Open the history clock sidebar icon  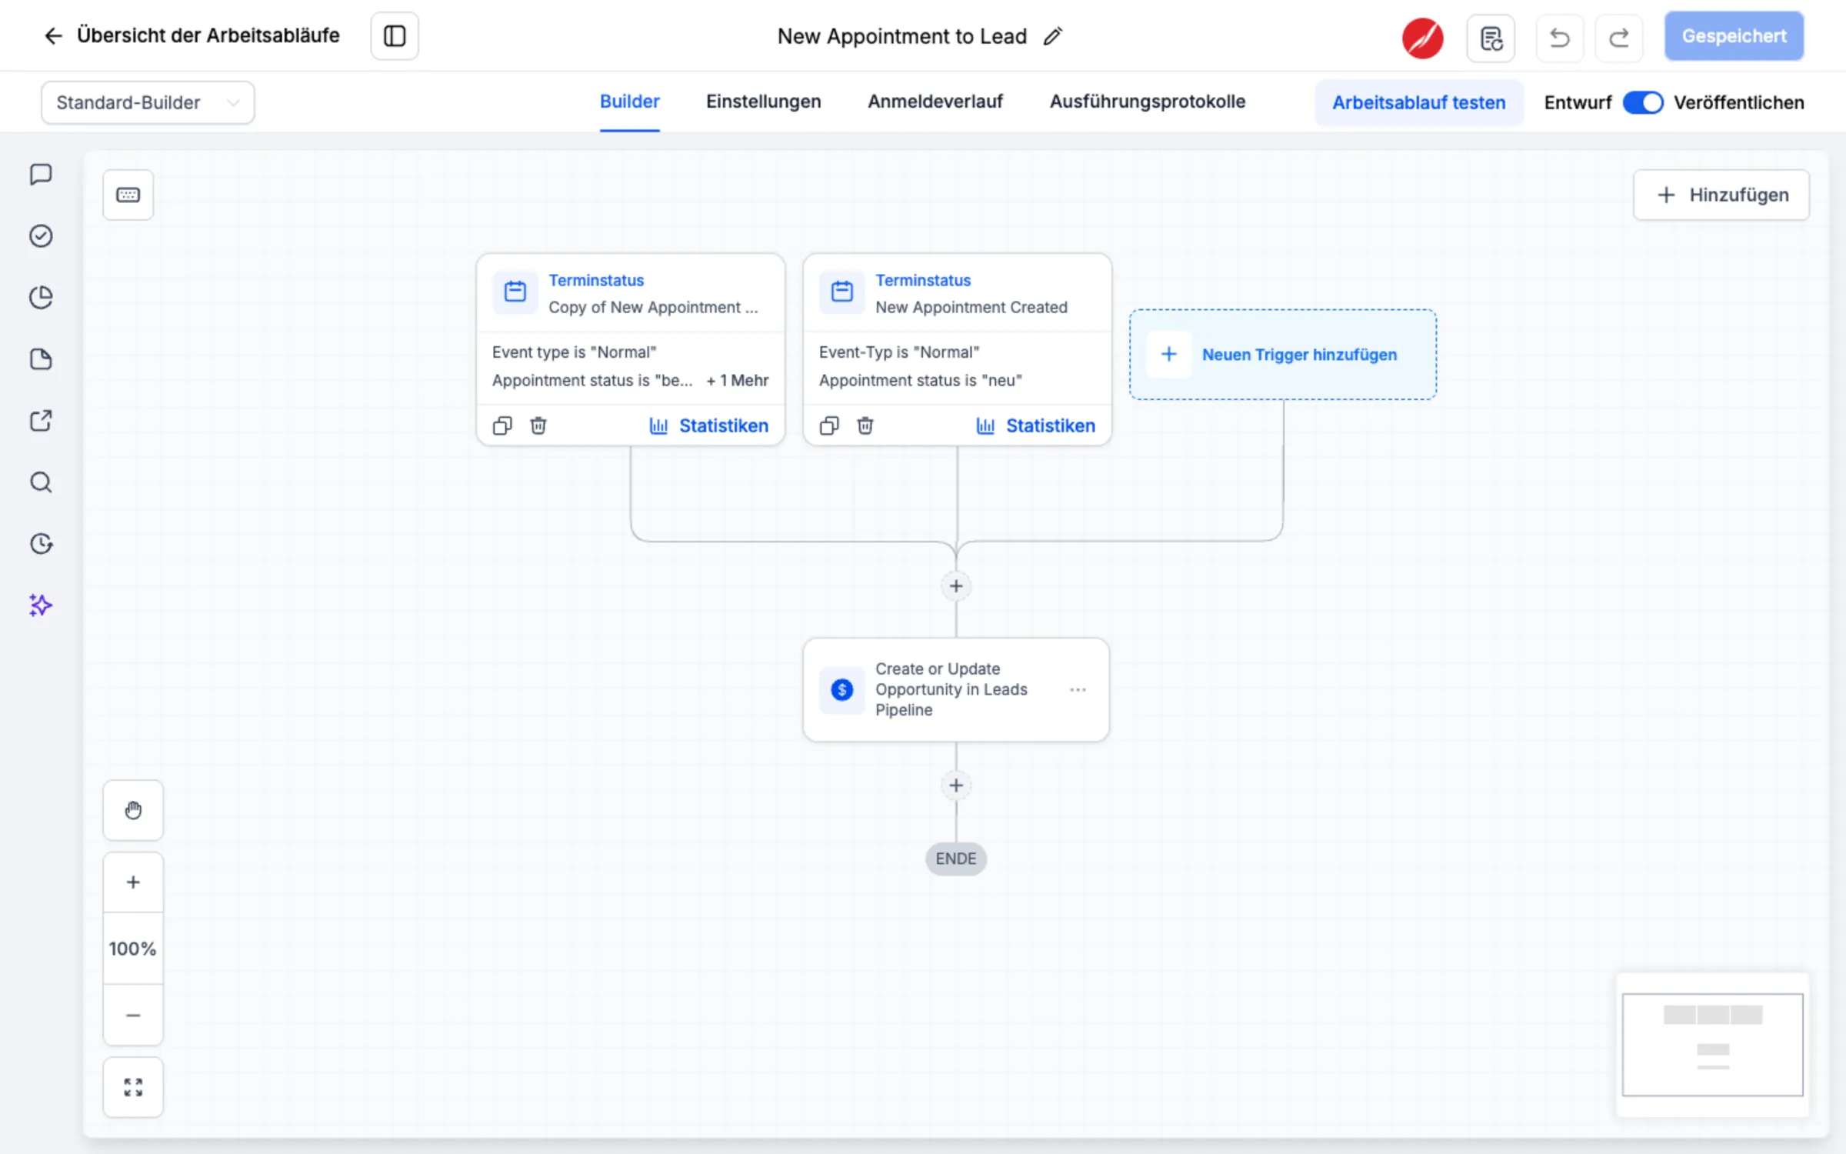[x=41, y=544]
